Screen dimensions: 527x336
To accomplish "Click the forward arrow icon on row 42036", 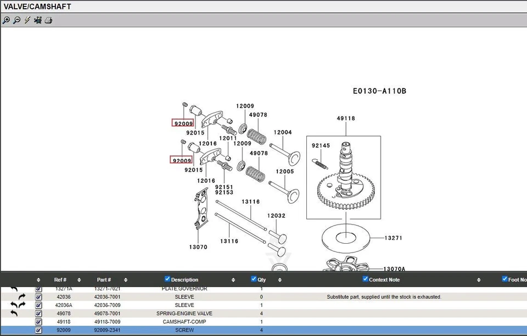I will click(21, 297).
